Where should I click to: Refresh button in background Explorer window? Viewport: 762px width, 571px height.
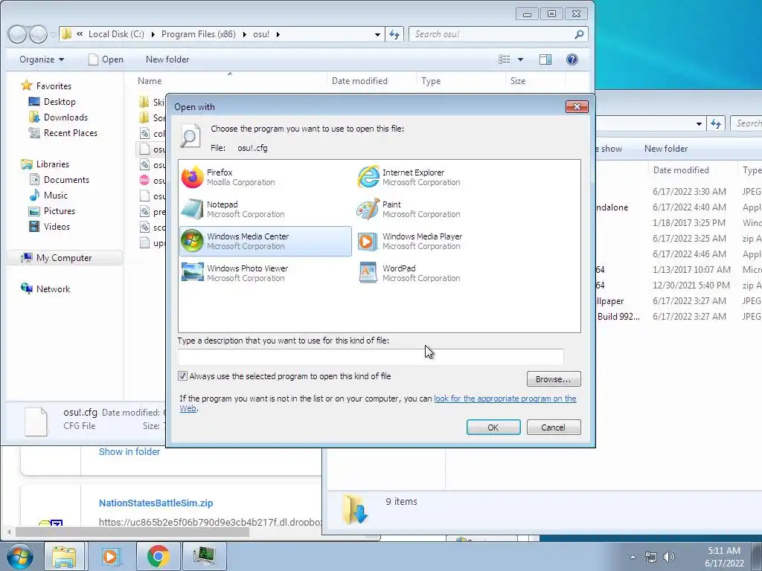point(716,124)
